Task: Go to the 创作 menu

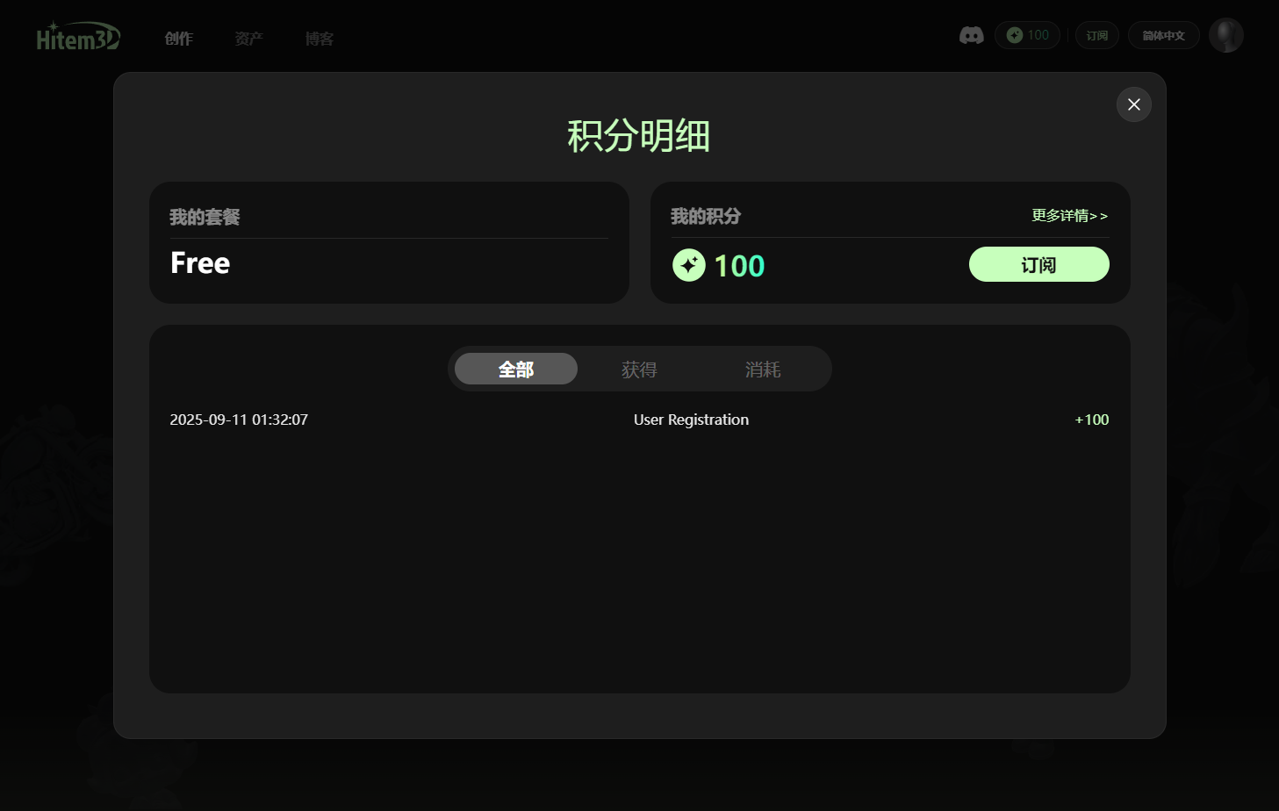Action: point(179,39)
